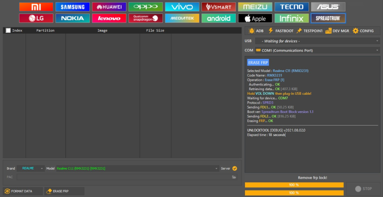Click the FORMAT DATA button
Screen dimensions: 383x197
click(x=23, y=191)
